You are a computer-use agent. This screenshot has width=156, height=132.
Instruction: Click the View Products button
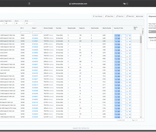pyautogui.click(x=98, y=16)
